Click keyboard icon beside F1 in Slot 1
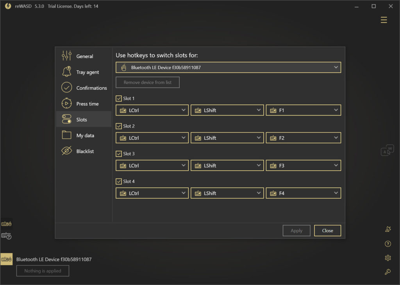 [x=273, y=110]
